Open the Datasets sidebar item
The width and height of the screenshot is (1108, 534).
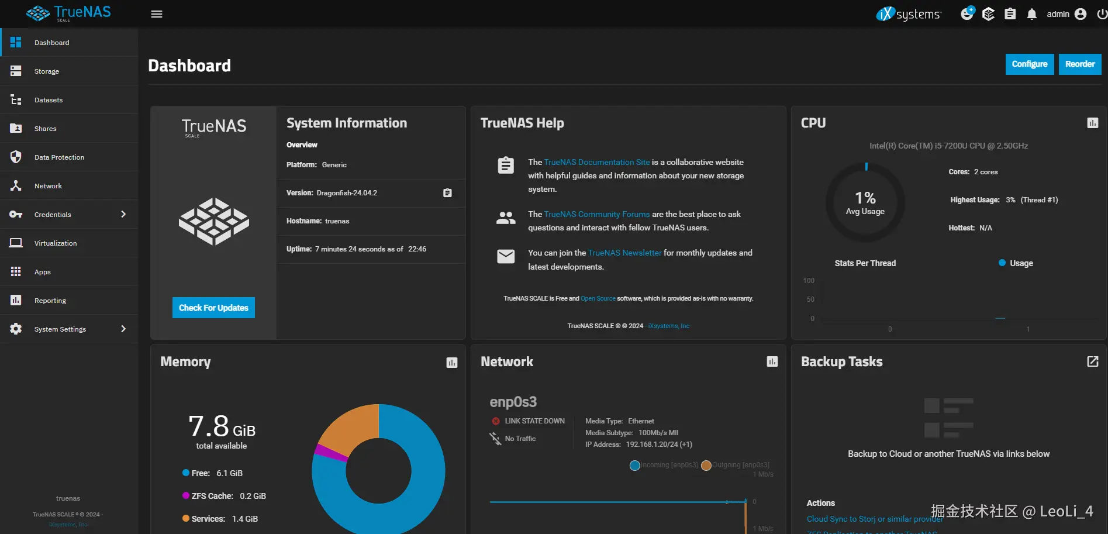point(69,100)
